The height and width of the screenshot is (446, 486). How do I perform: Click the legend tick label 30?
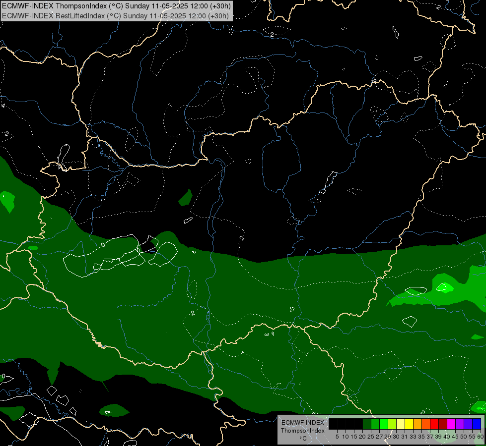point(396,437)
